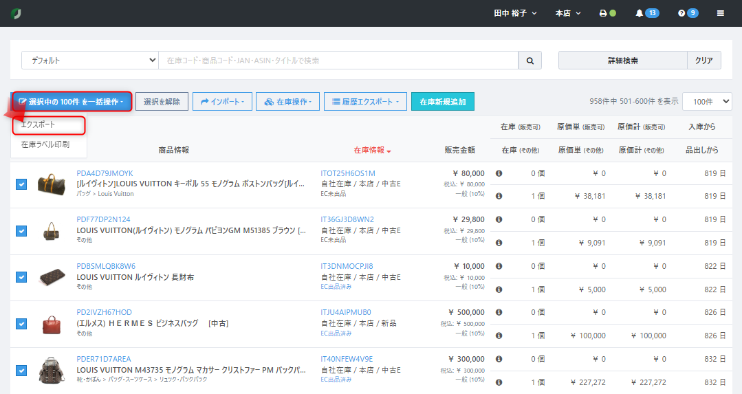
Task: Open Louis Vuitton long wallet thumbnail
Action: point(52,277)
